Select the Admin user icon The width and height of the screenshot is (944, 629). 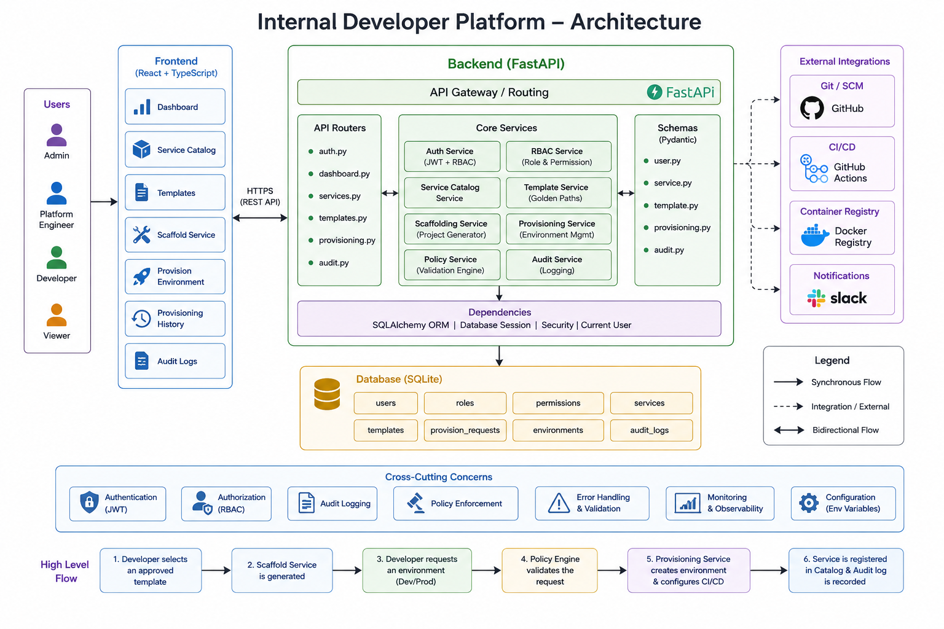pos(57,135)
